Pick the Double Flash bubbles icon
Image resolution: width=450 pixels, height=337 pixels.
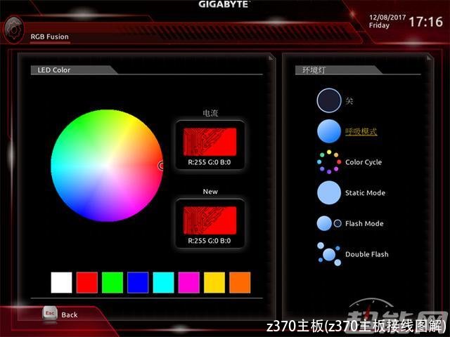coord(328,253)
